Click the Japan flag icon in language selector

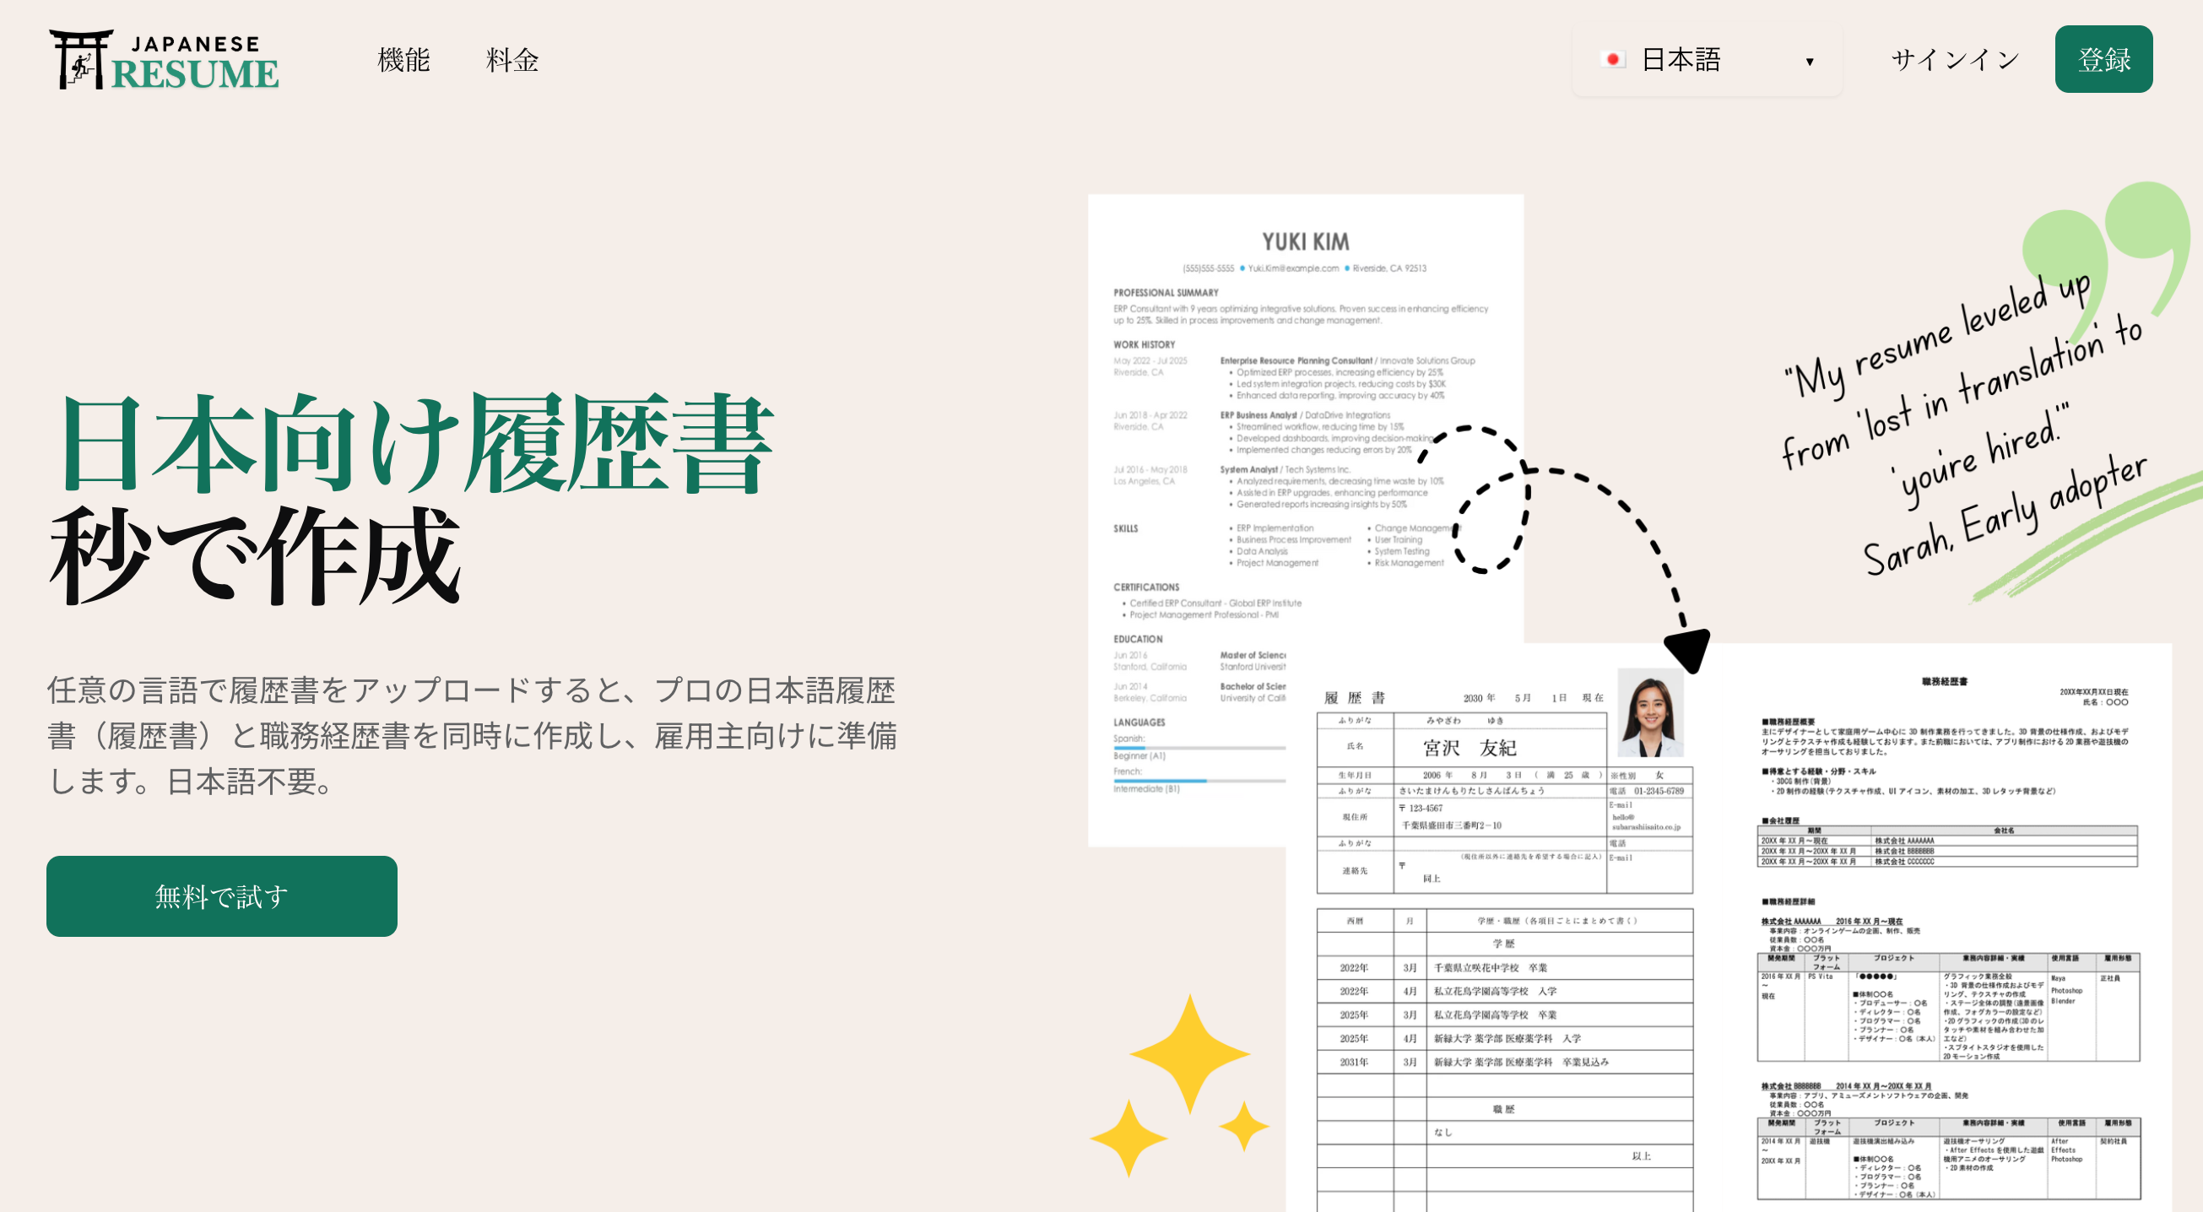tap(1613, 60)
